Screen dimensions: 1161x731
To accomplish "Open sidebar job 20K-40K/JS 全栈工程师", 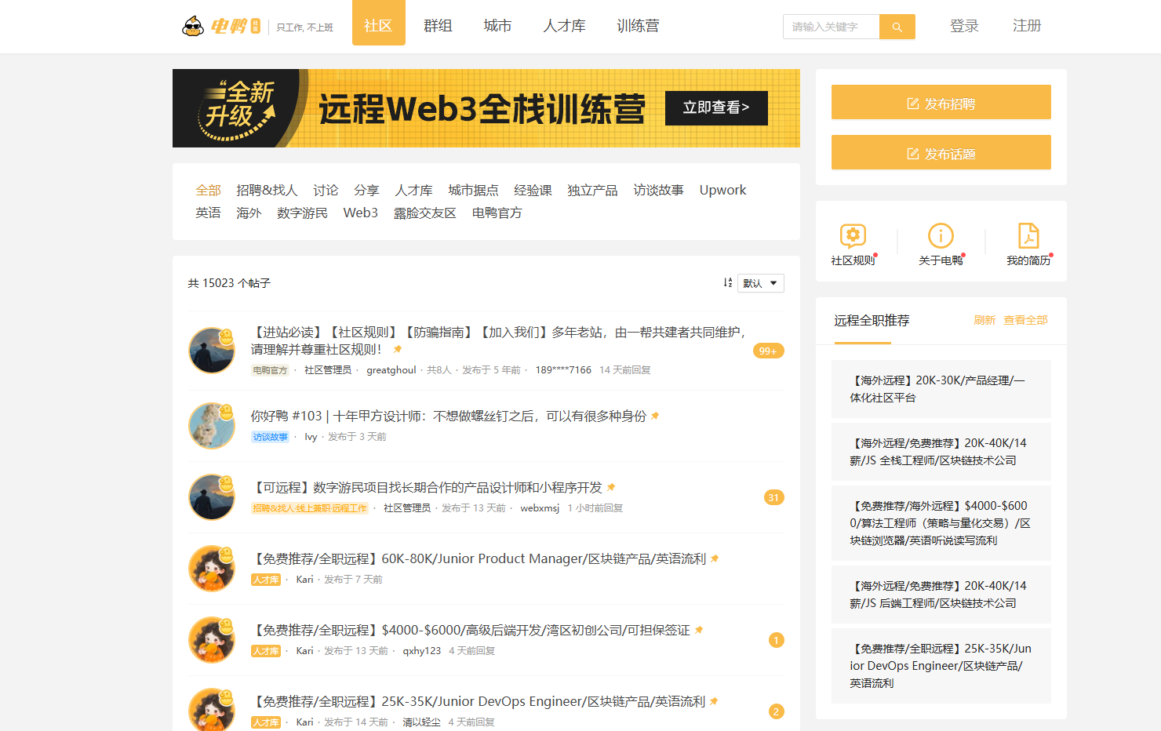I will (x=941, y=452).
